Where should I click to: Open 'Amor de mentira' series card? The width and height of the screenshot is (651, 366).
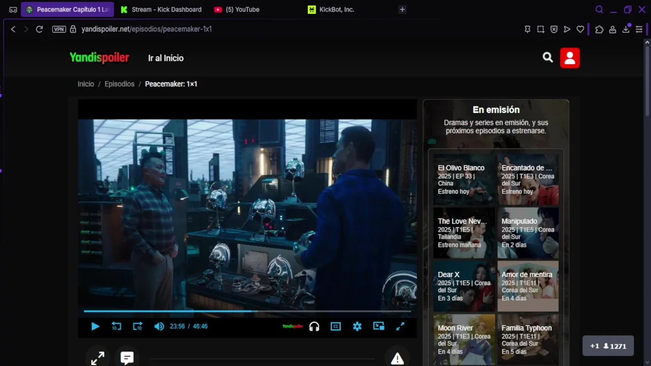(528, 286)
